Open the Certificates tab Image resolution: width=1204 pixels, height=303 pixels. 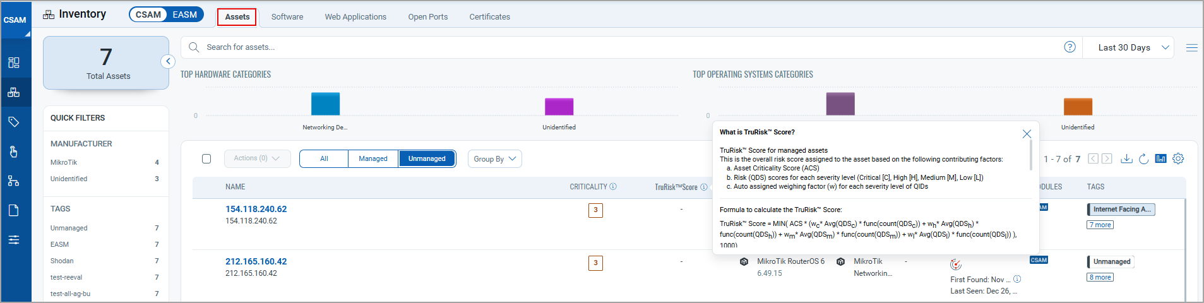click(x=489, y=17)
